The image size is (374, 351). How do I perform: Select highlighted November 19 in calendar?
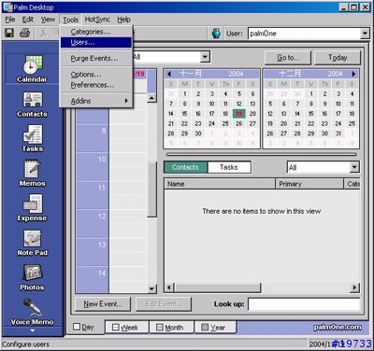click(239, 114)
